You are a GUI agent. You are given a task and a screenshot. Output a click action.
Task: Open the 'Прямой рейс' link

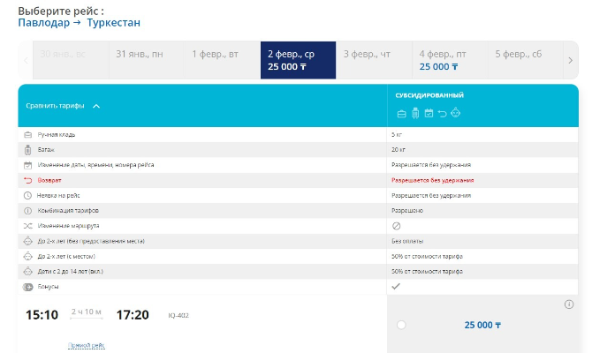(x=87, y=345)
